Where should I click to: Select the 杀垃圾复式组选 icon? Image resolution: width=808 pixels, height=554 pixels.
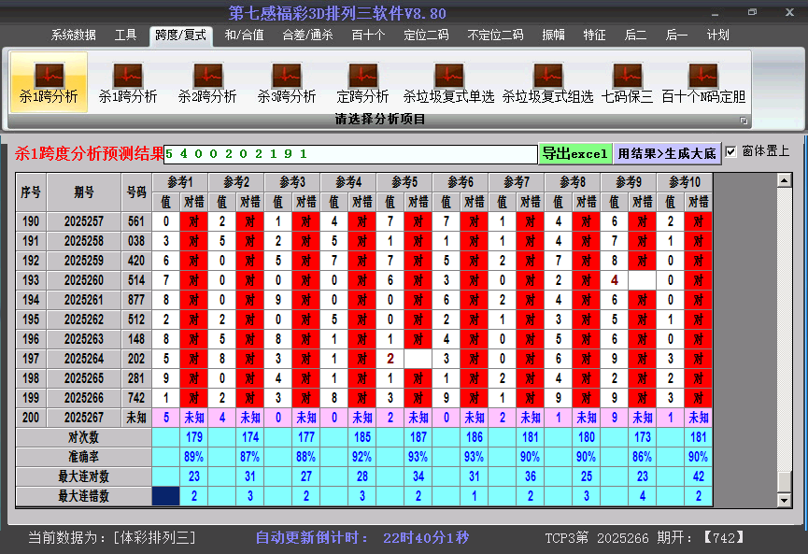pos(547,81)
